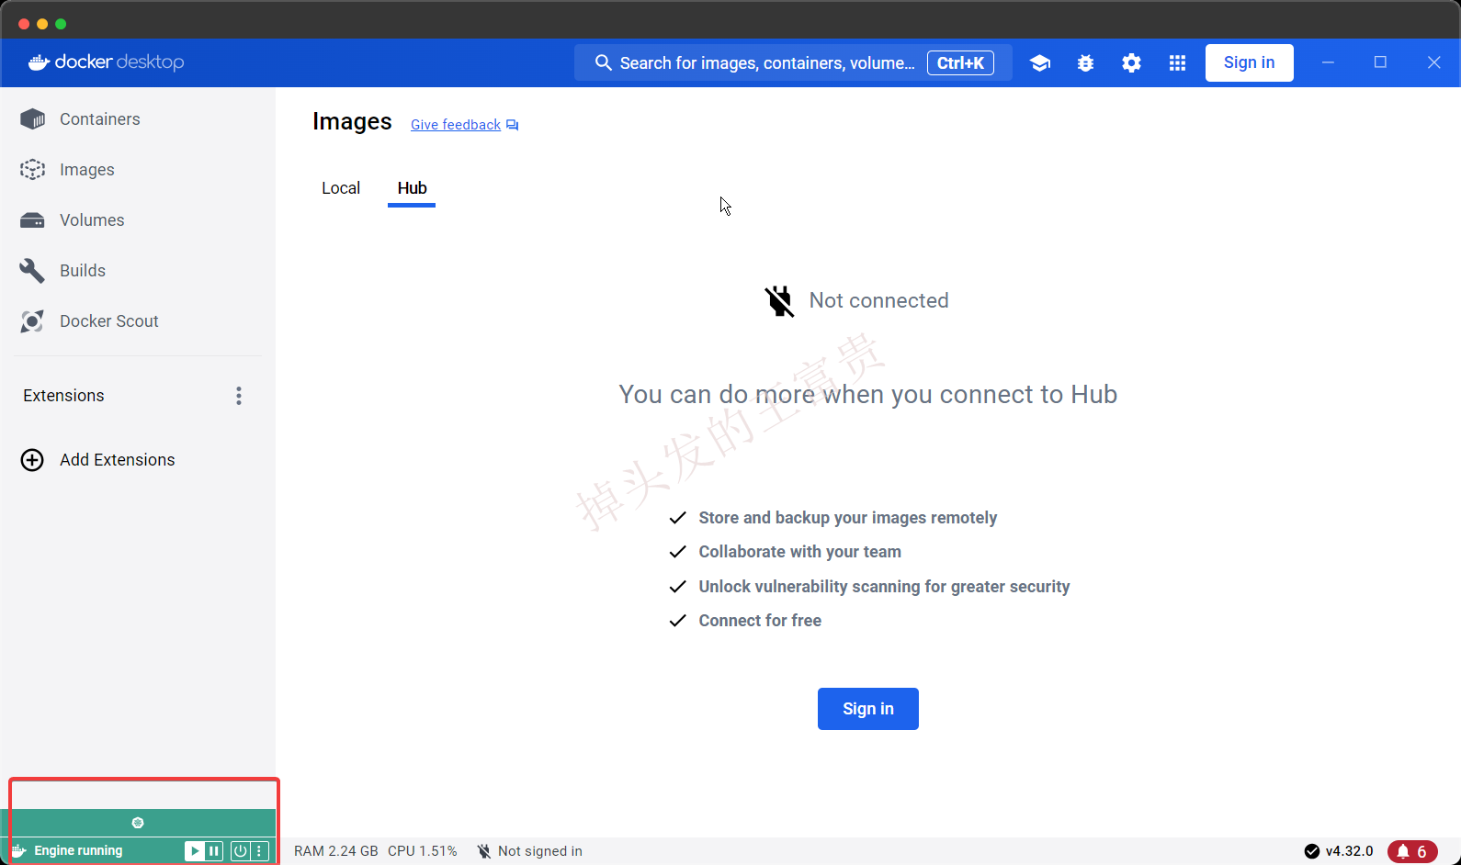Click Sign in button in header
This screenshot has width=1461, height=865.
click(x=1250, y=62)
